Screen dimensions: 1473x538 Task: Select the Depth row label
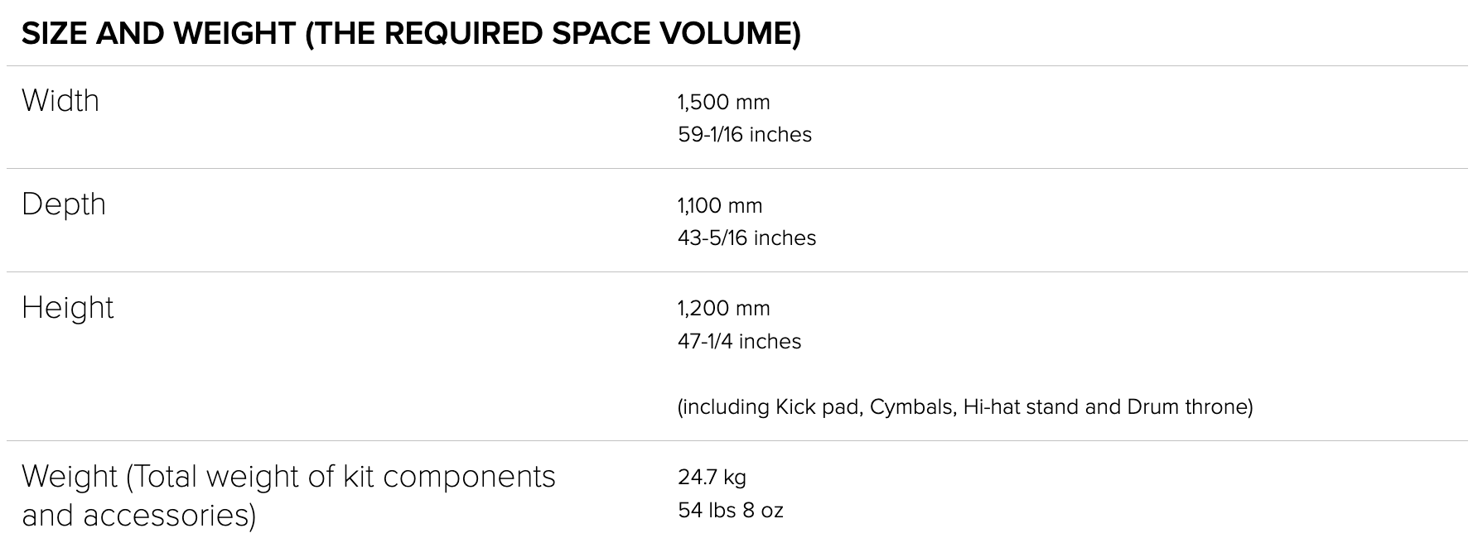[x=64, y=204]
